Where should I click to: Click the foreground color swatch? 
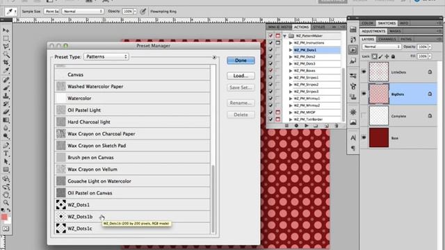click(4, 217)
